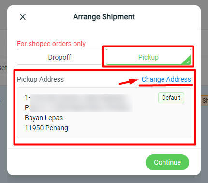Select the pickup address card
Screen dimensions: 208x183
pos(104,113)
